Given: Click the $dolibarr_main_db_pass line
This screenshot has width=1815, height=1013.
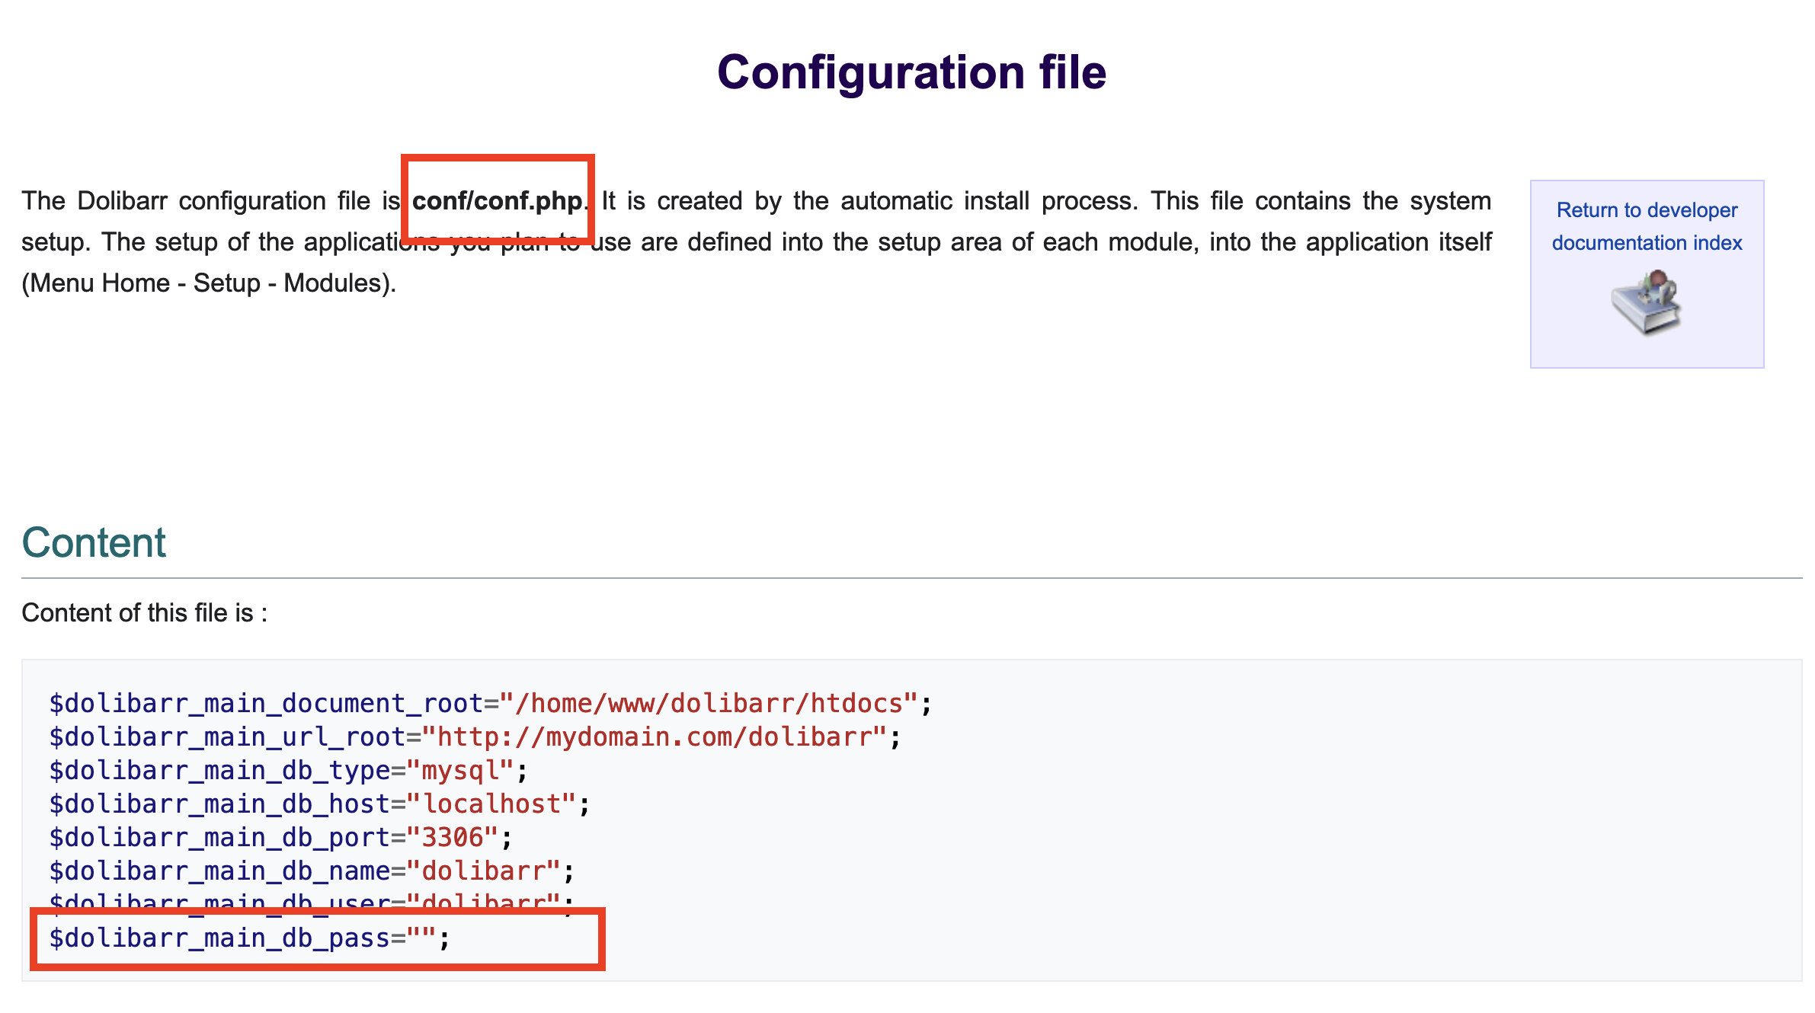Looking at the screenshot, I should pyautogui.click(x=249, y=938).
